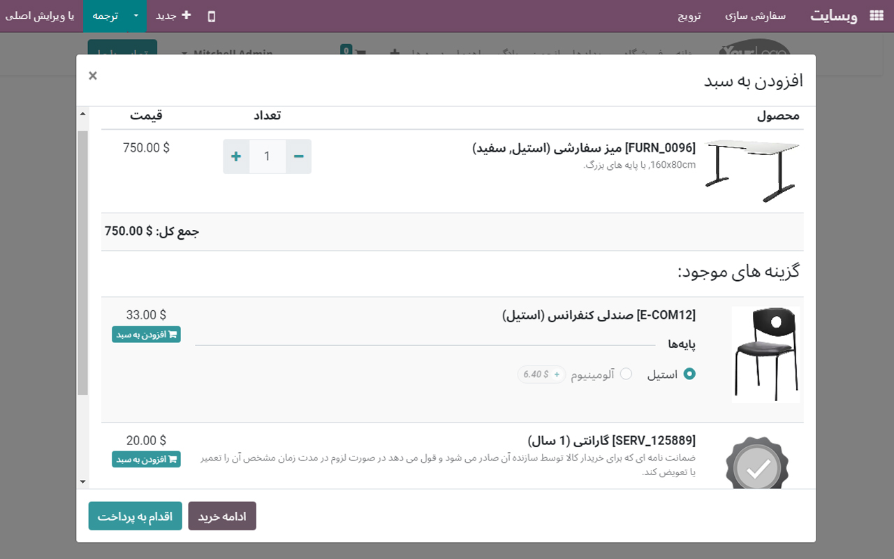Viewport: 894px width, 559px height.
Task: Open the ترویج menu
Action: pos(689,16)
